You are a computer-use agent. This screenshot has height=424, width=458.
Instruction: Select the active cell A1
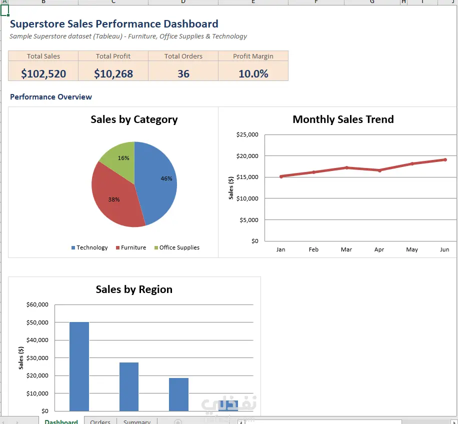tap(4, 10)
